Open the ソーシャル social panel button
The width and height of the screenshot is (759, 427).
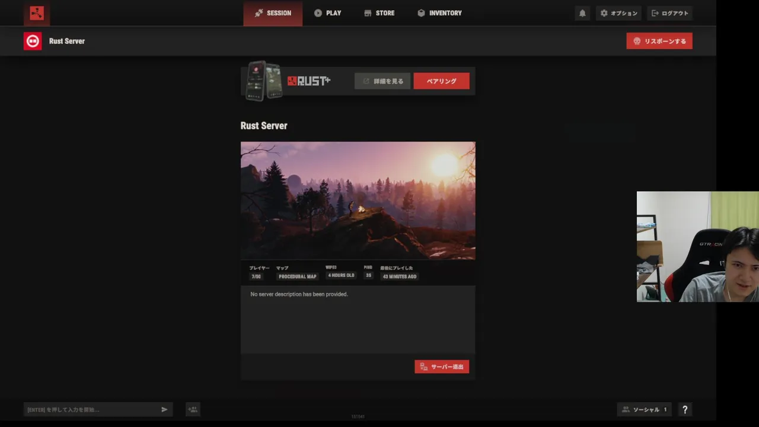(645, 409)
